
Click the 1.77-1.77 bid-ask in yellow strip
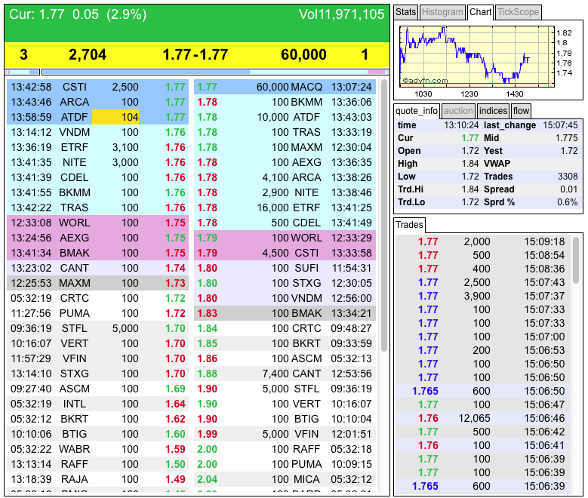click(x=195, y=55)
